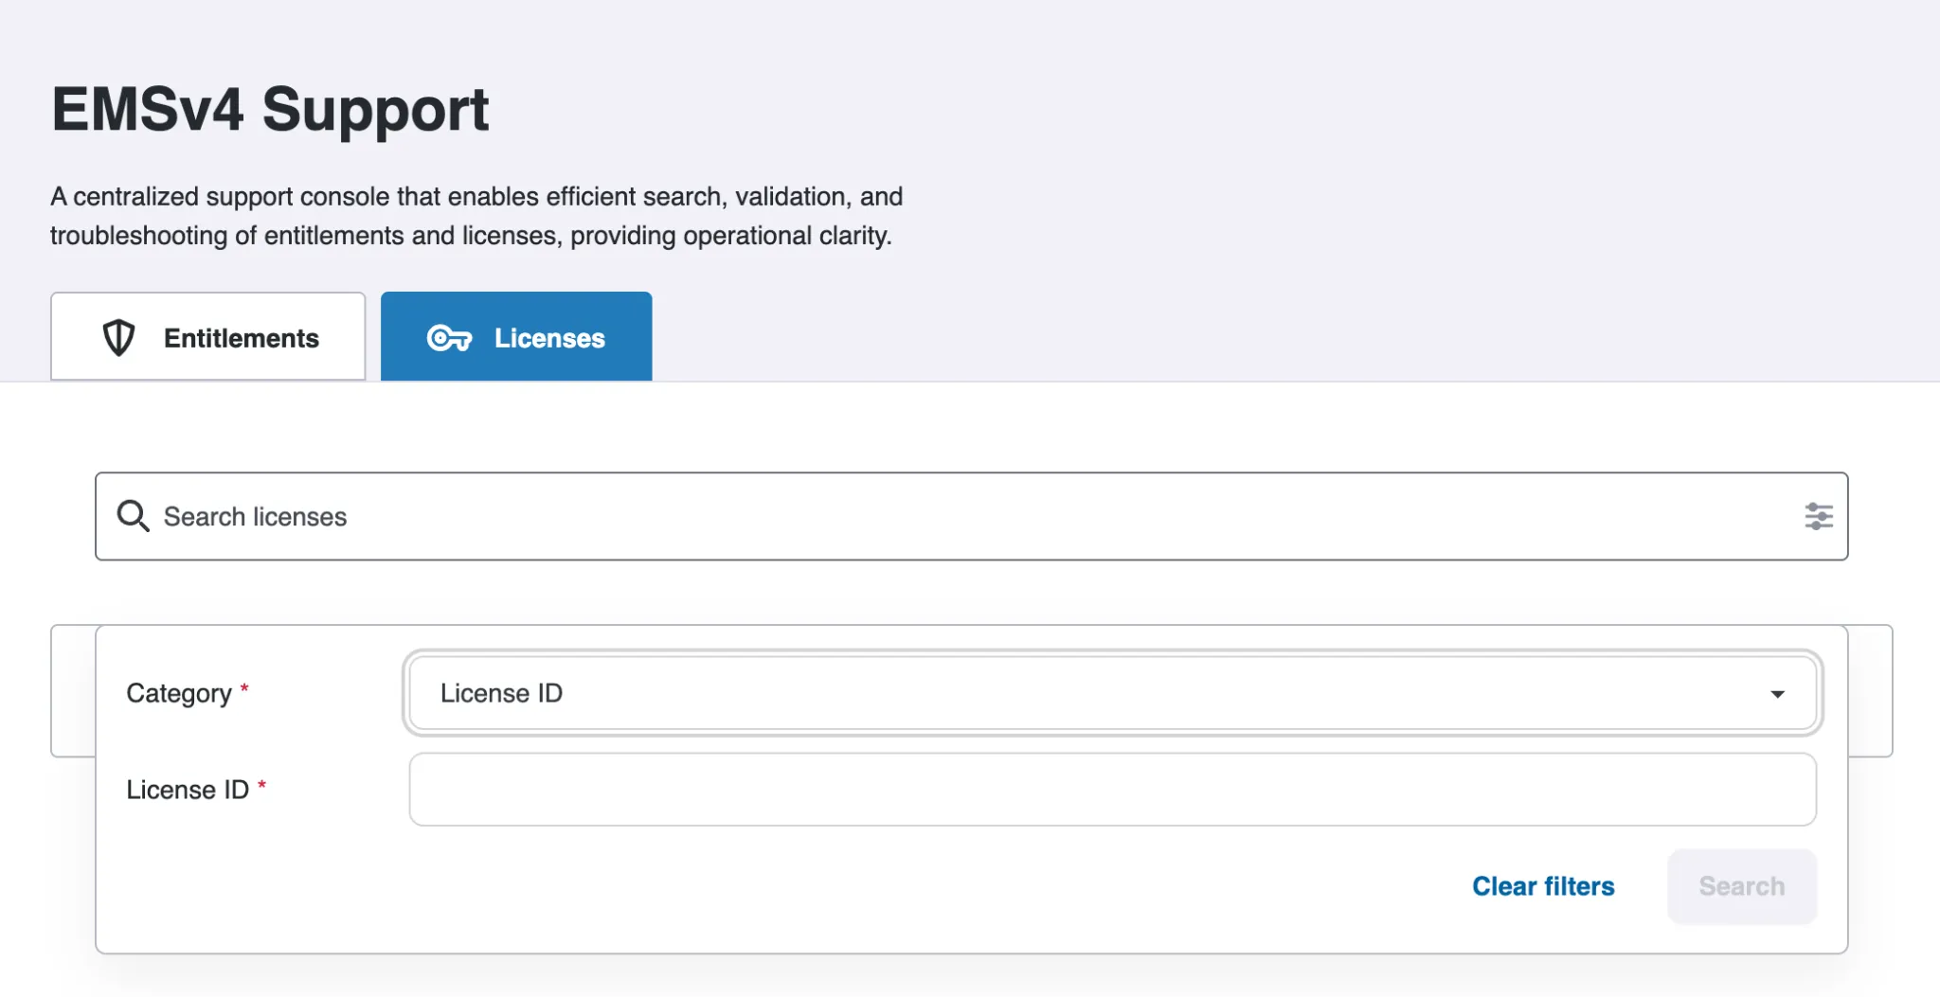Click the Clear filters link
The height and width of the screenshot is (997, 1940).
click(1543, 886)
